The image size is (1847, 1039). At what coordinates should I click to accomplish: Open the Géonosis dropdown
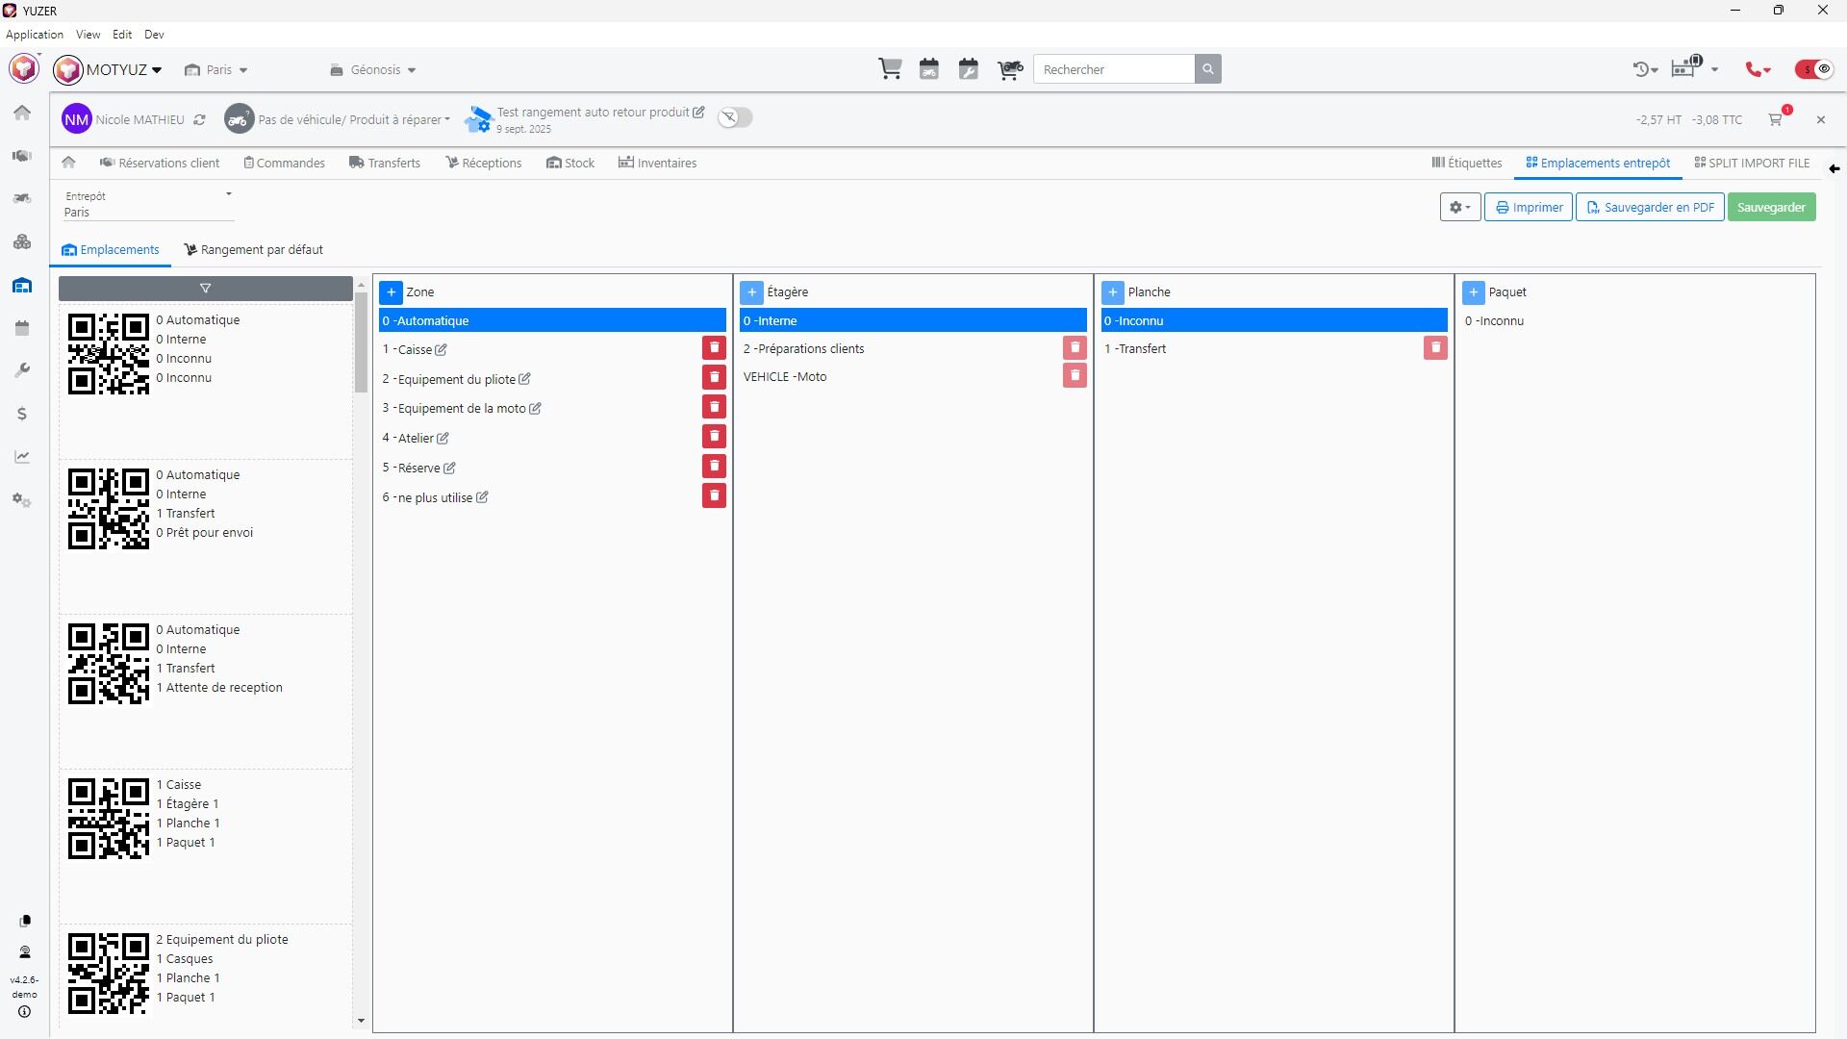(x=373, y=70)
